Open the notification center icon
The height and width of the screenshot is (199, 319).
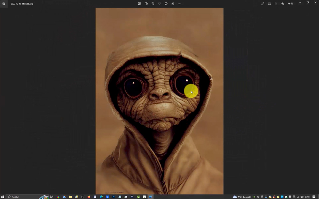[x=314, y=197]
